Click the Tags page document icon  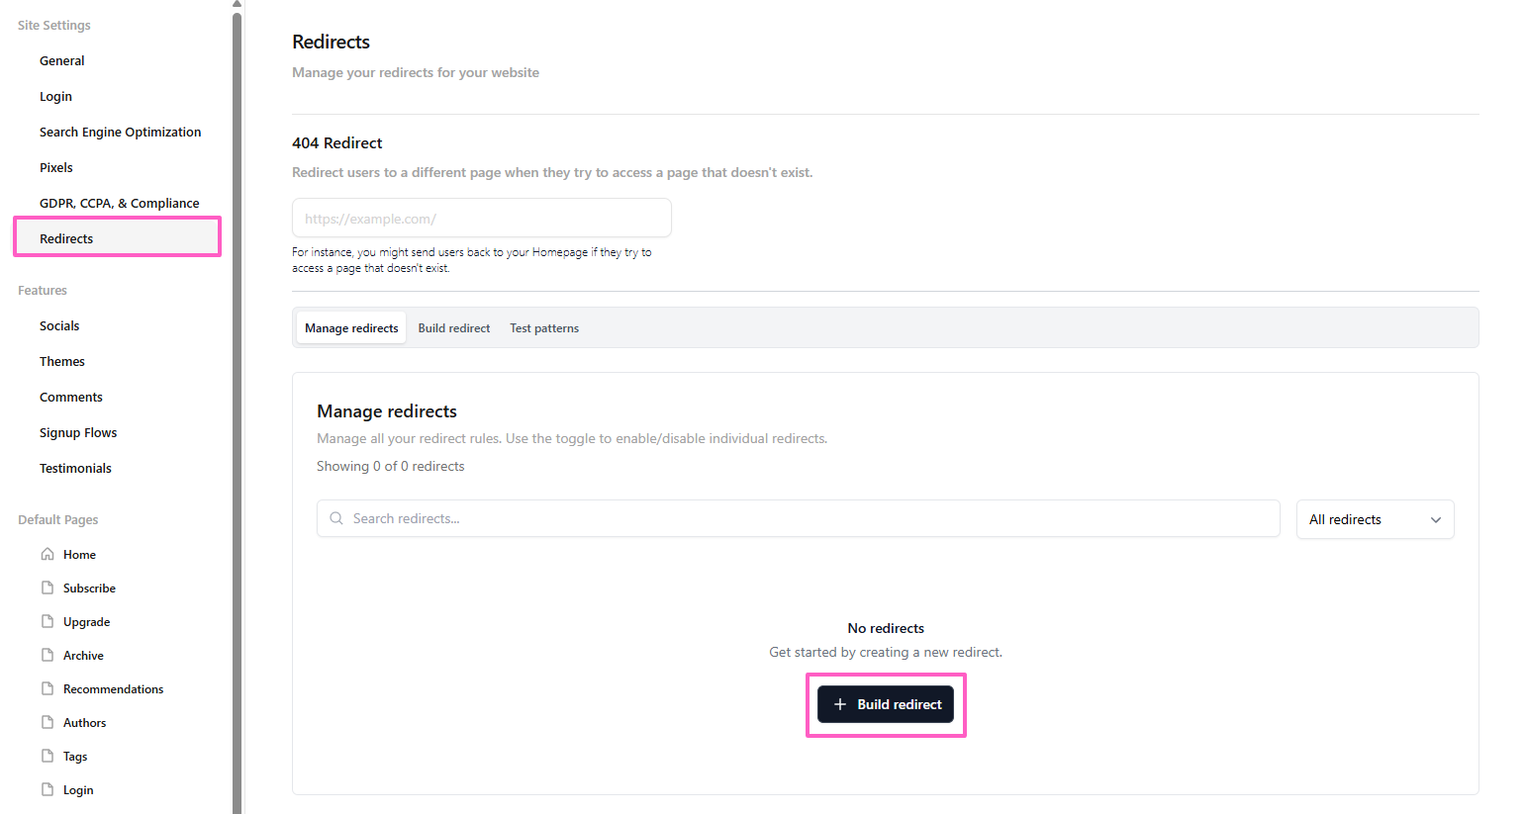click(x=48, y=756)
